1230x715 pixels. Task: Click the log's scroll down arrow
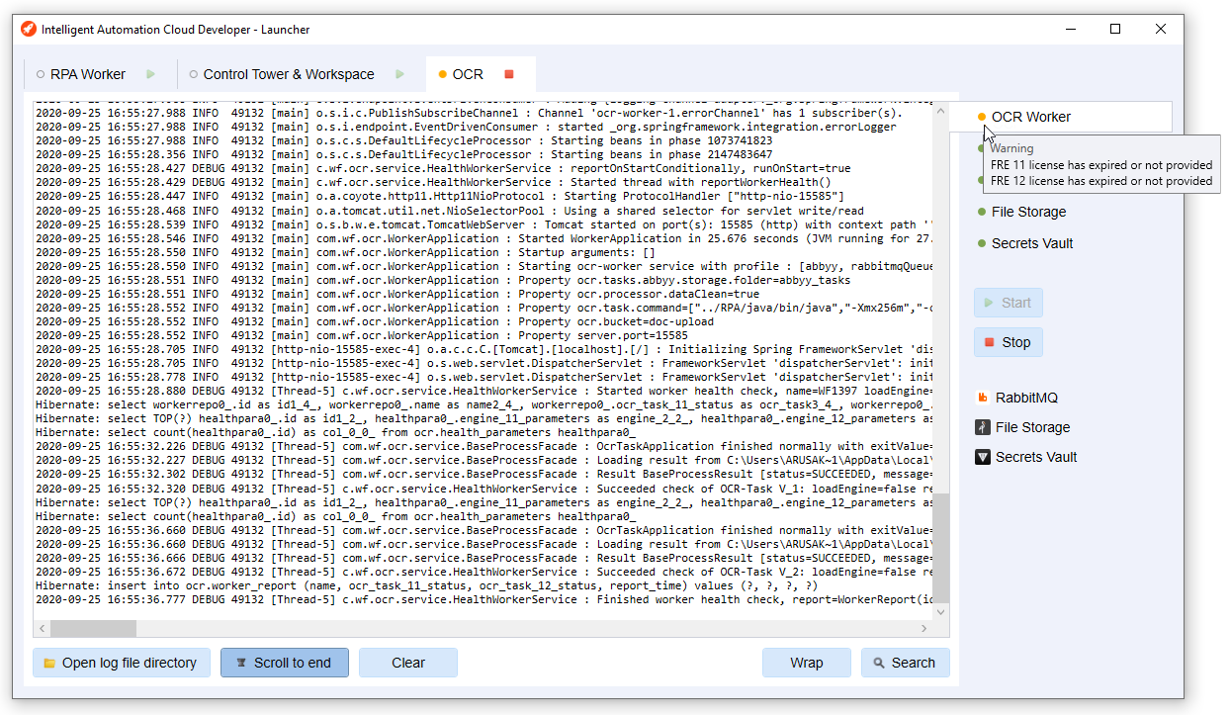point(940,612)
